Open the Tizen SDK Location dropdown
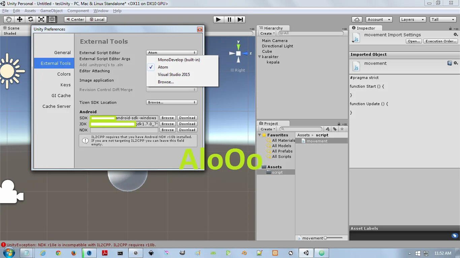Image resolution: width=460 pixels, height=258 pixels. (172, 102)
